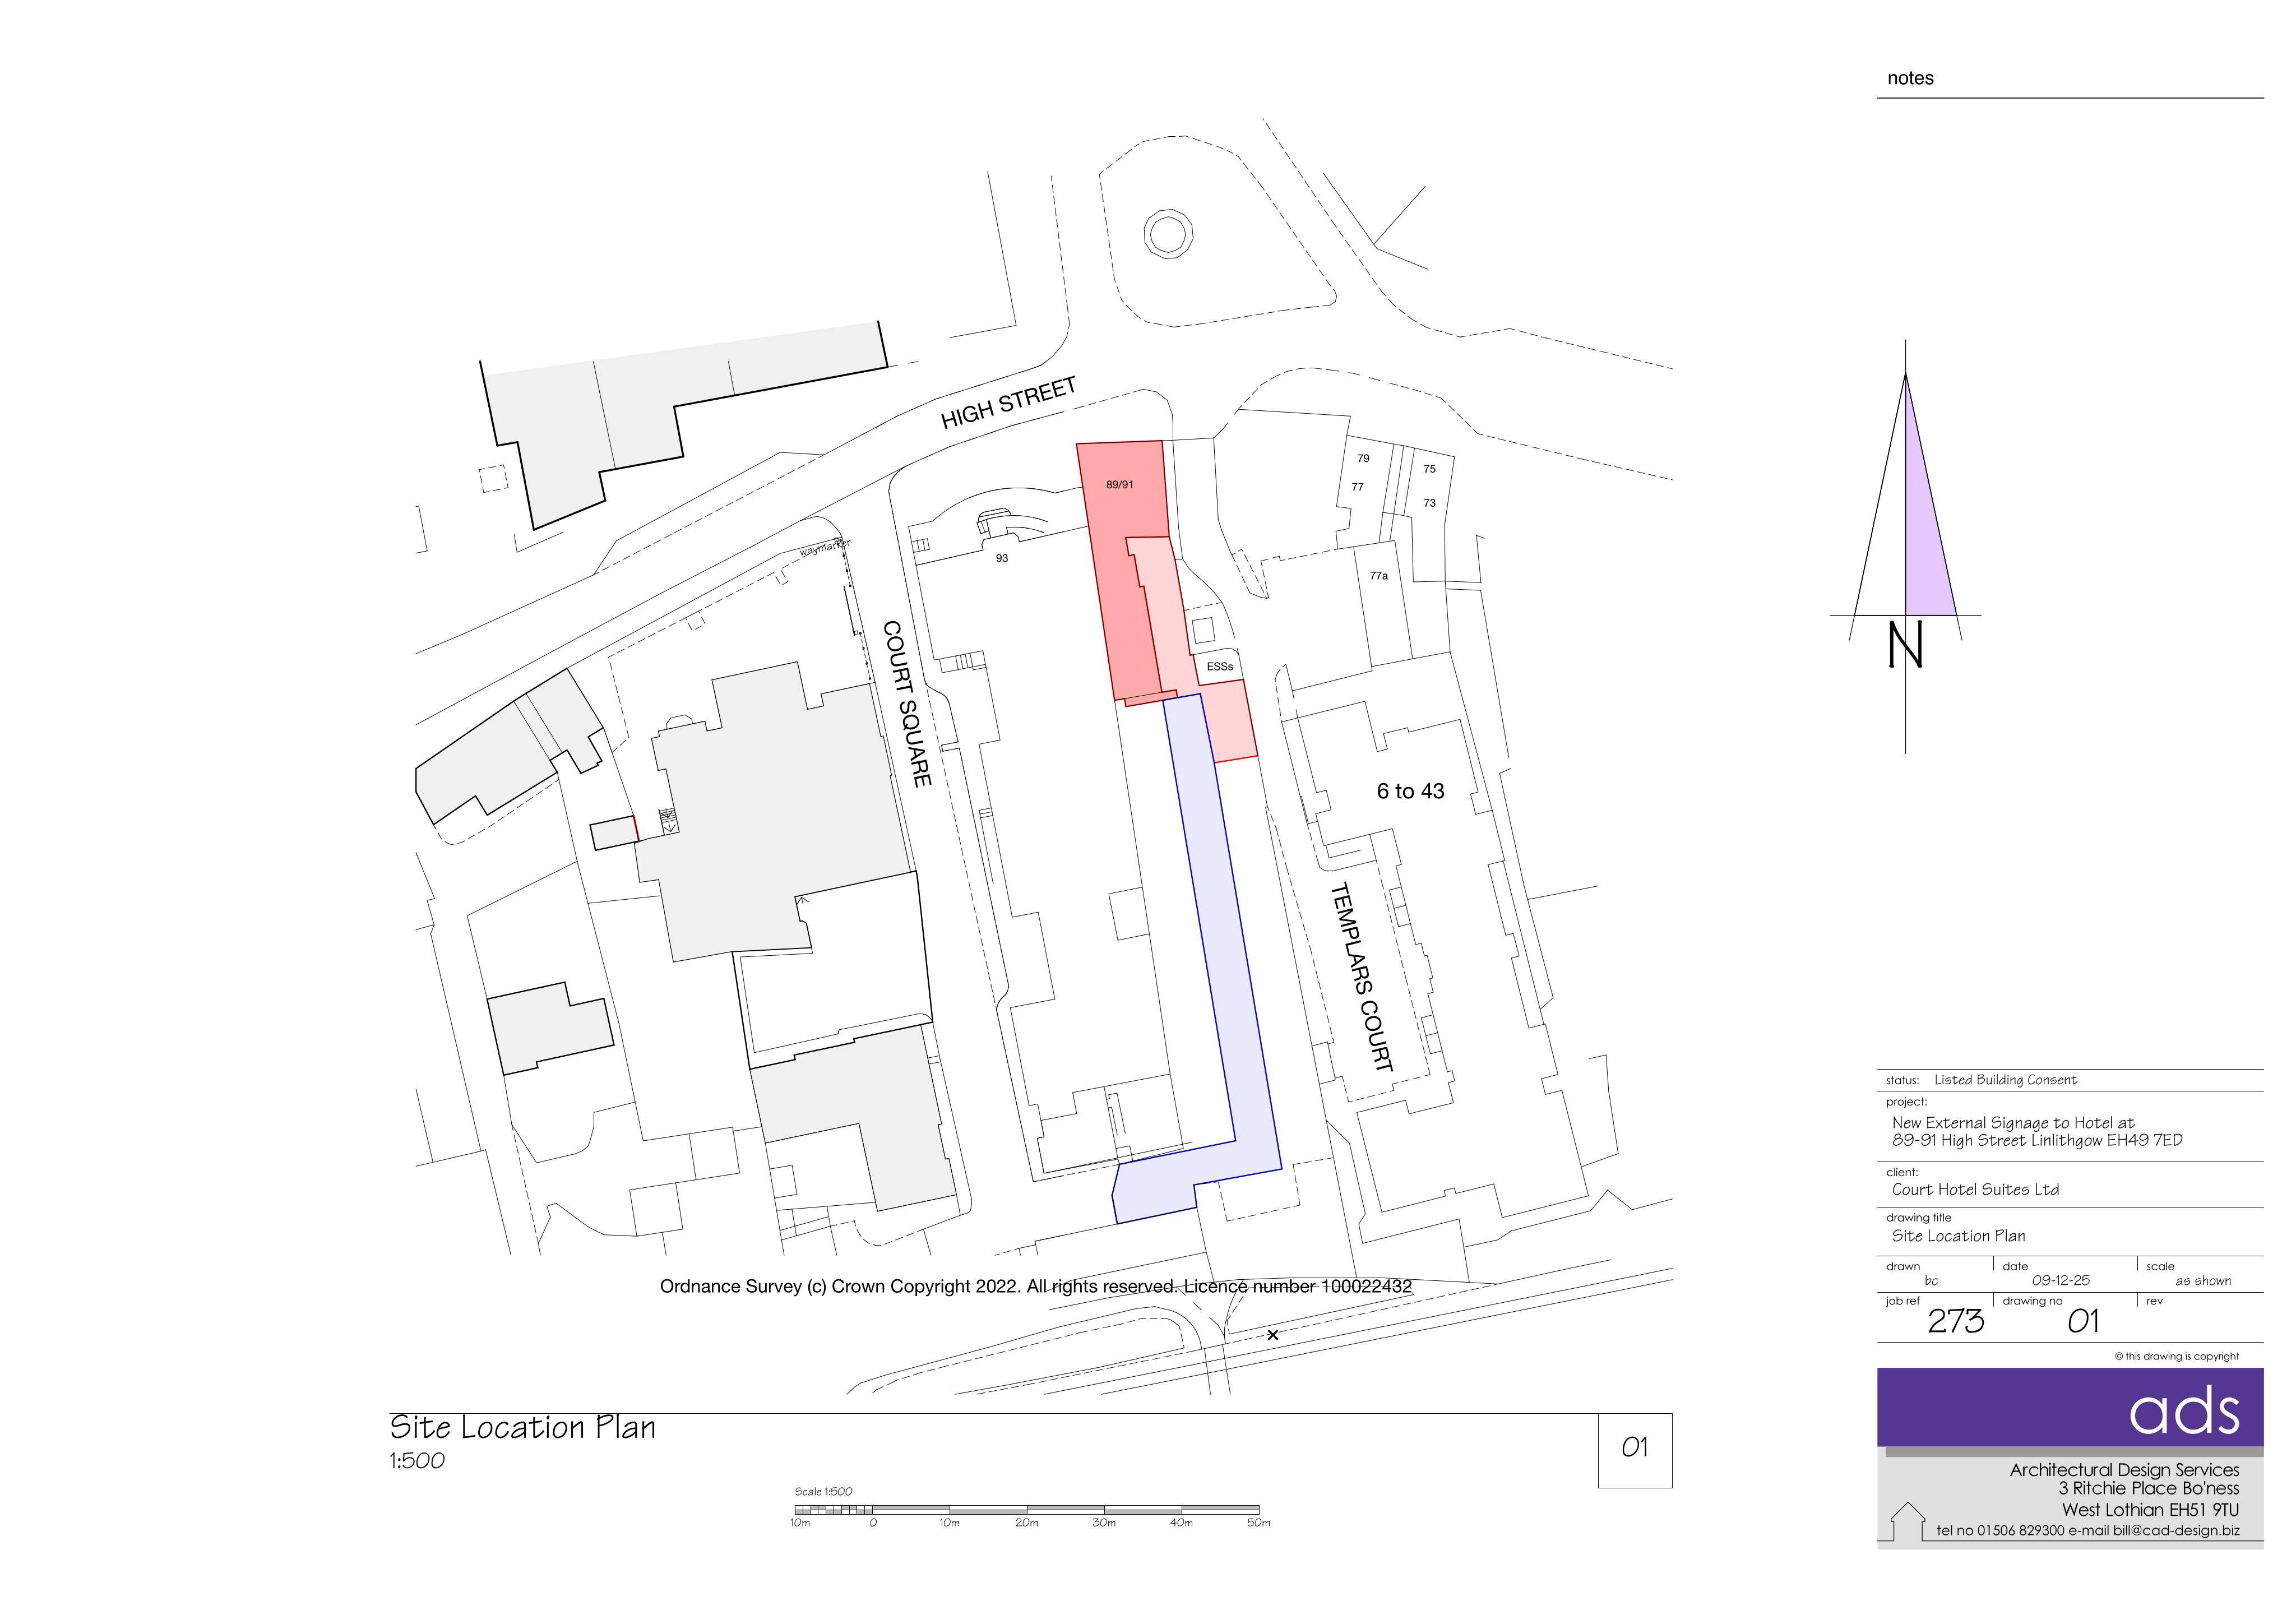Viewport: 2296px width, 1624px height.
Task: Click the 1:500 scale bar
Action: 1027,1510
